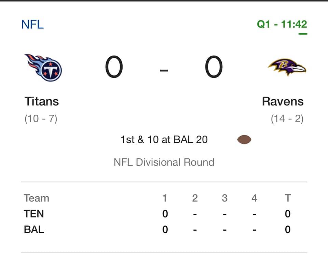Open the NFL league link
Screen dimensions: 328x254
[x=32, y=25]
